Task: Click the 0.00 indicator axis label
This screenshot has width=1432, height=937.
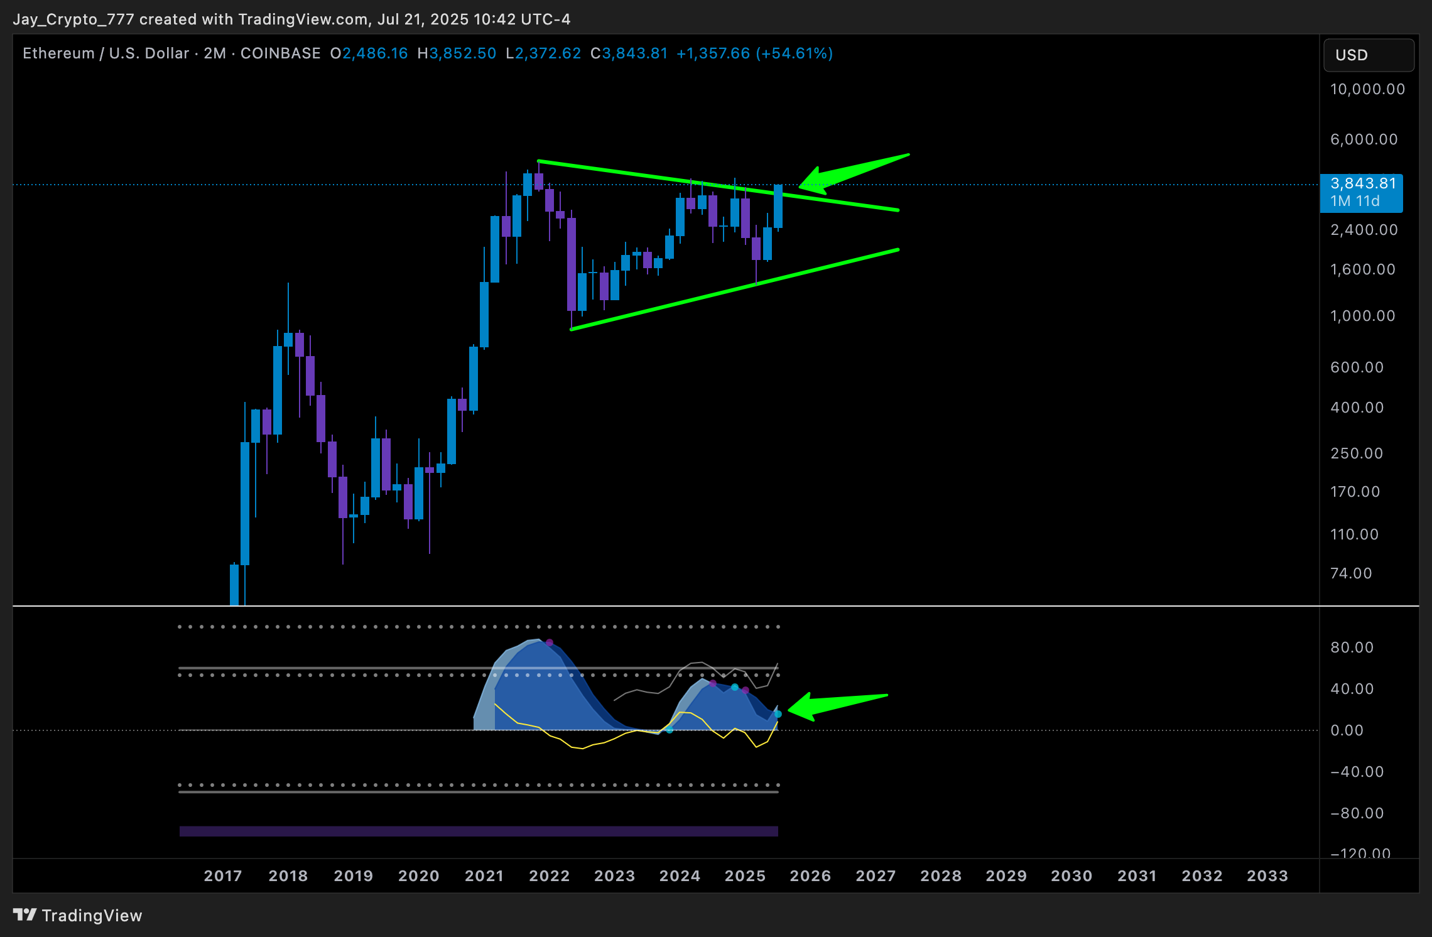Action: coord(1347,730)
